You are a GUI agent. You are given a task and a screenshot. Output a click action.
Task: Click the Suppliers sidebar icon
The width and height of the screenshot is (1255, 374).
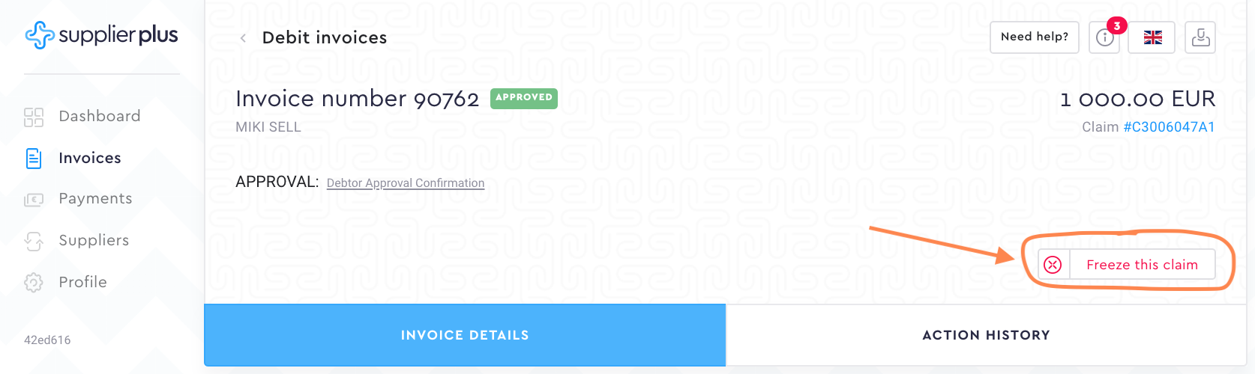coord(34,241)
